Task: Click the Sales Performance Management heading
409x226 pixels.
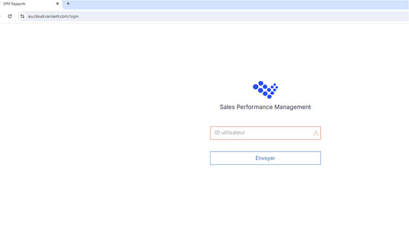Action: (x=265, y=107)
